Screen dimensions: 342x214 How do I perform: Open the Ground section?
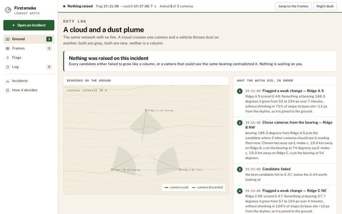(x=29, y=39)
